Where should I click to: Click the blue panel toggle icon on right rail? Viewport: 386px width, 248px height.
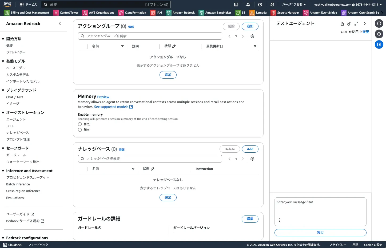(x=379, y=44)
